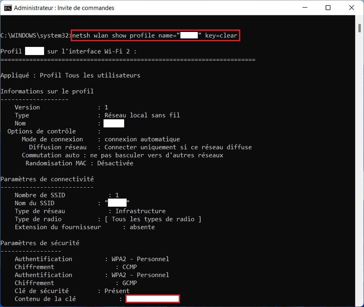Click the 'Réseau local sans fil' type value
This screenshot has height=307, width=364.
pos(142,115)
